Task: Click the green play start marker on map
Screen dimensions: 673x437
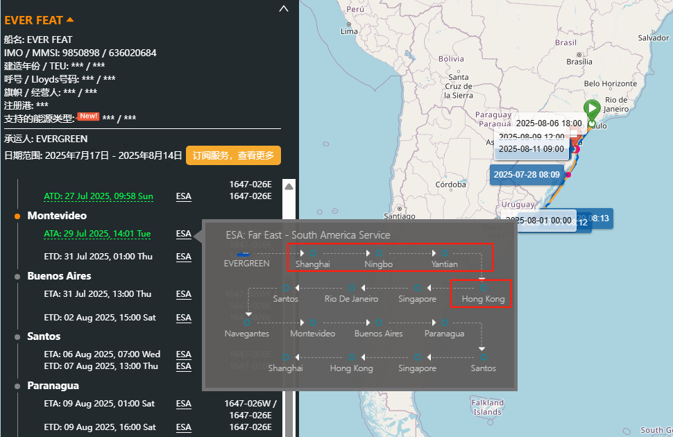Action: 591,110
